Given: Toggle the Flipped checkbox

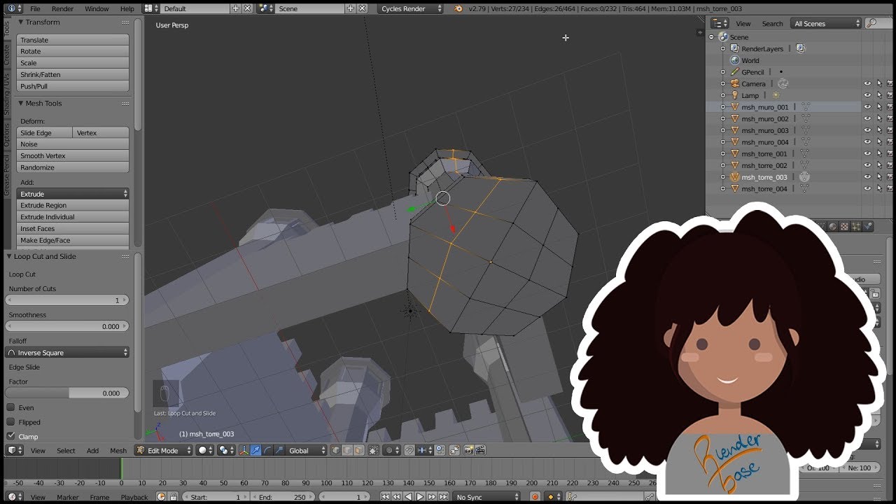Looking at the screenshot, I should tap(10, 422).
